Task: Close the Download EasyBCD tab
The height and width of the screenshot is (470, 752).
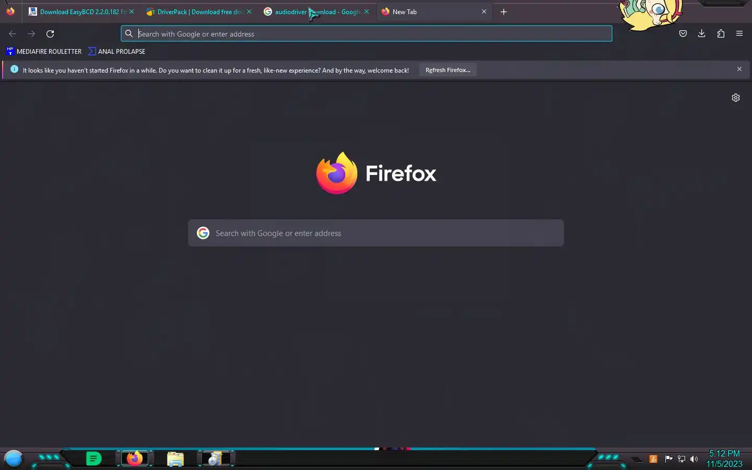Action: click(132, 11)
